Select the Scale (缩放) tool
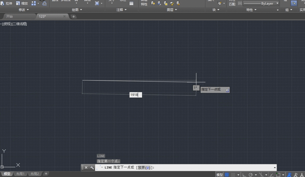The height and width of the screenshot is (177, 305). (x=22, y=3)
